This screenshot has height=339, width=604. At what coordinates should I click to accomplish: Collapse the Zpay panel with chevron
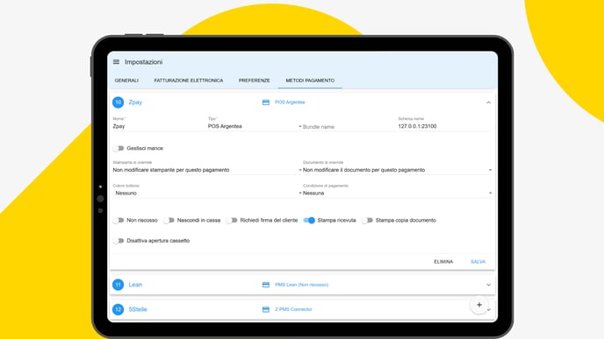click(488, 102)
